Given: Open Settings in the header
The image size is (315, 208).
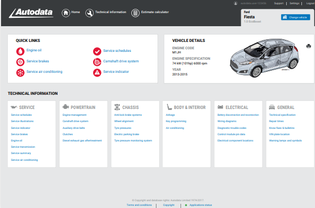Looking at the screenshot, I should click(294, 3).
